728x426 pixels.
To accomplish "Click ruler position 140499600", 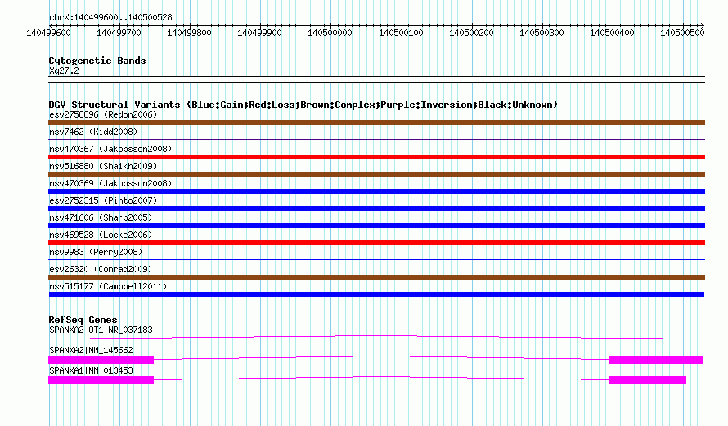I will click(x=48, y=33).
